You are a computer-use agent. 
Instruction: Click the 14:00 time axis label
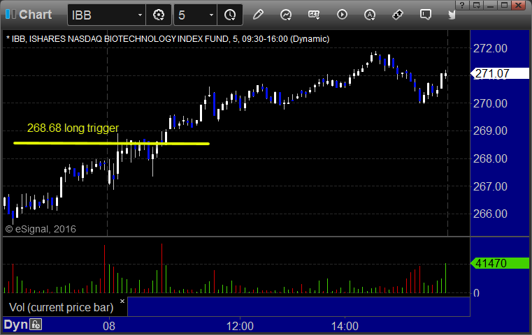coord(345,326)
